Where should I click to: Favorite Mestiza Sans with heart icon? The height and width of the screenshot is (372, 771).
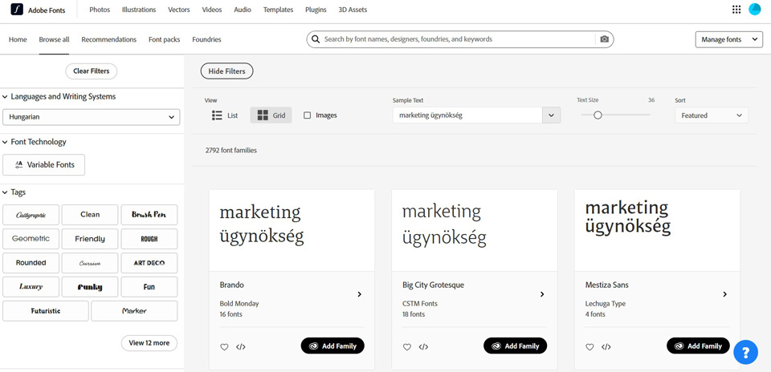click(589, 347)
